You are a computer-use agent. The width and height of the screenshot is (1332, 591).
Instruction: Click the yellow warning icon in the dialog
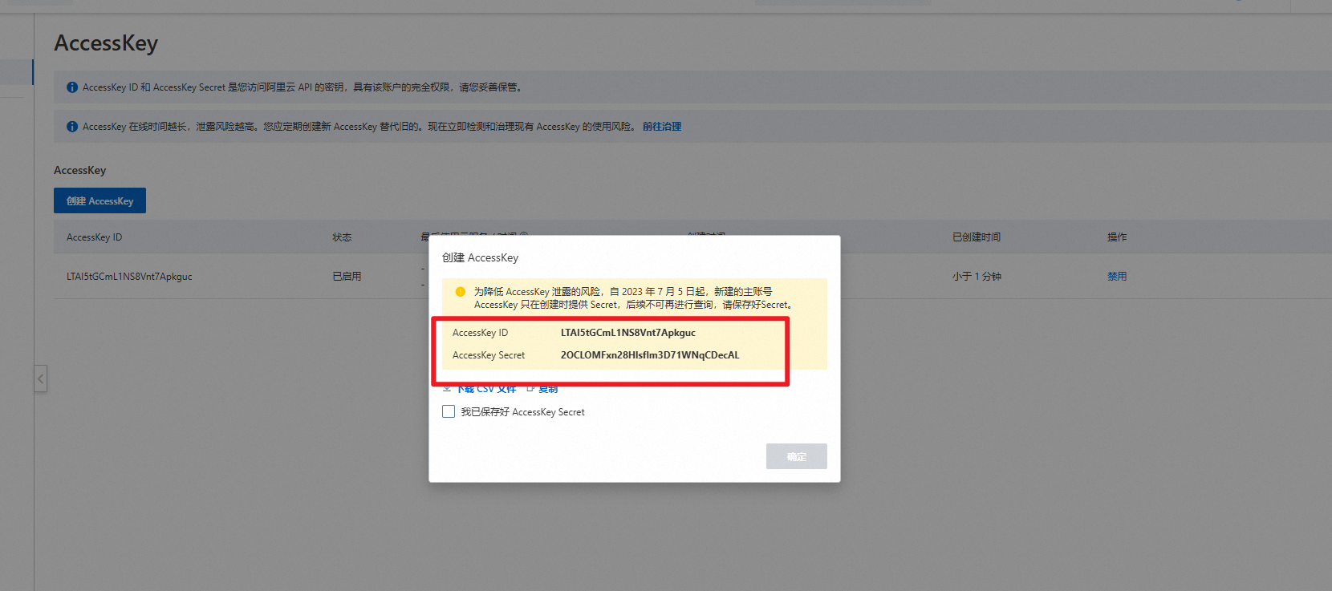click(x=461, y=292)
